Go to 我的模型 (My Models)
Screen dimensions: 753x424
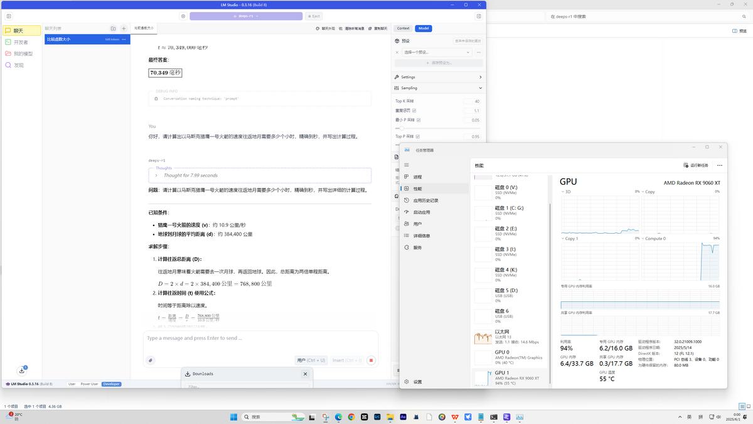pos(21,53)
